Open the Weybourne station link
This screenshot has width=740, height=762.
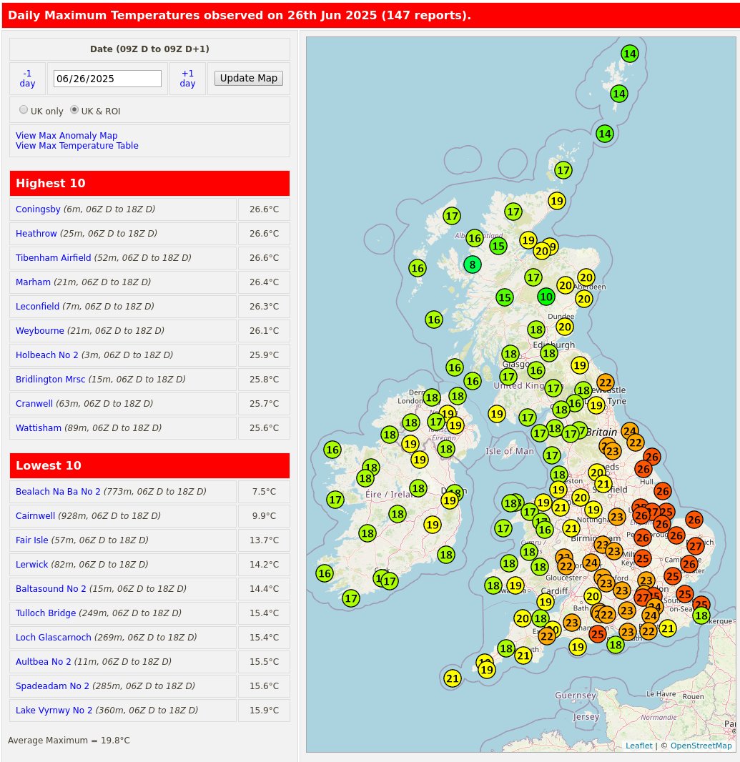(40, 330)
